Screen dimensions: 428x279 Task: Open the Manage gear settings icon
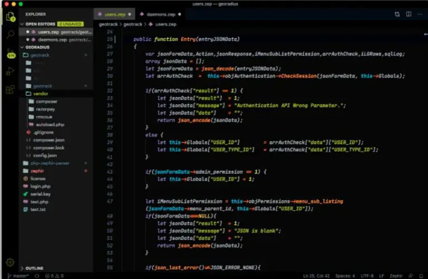coord(9,262)
